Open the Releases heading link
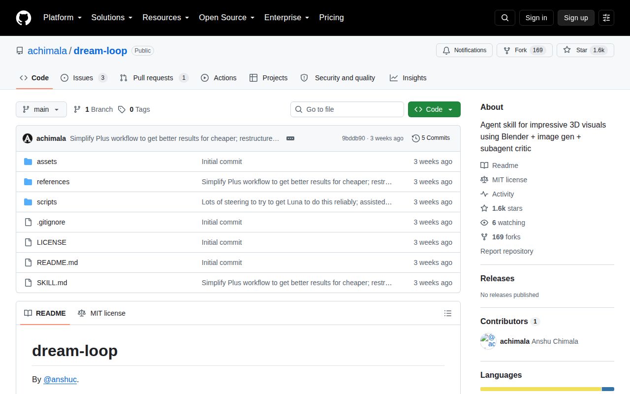This screenshot has width=630, height=394. (497, 278)
